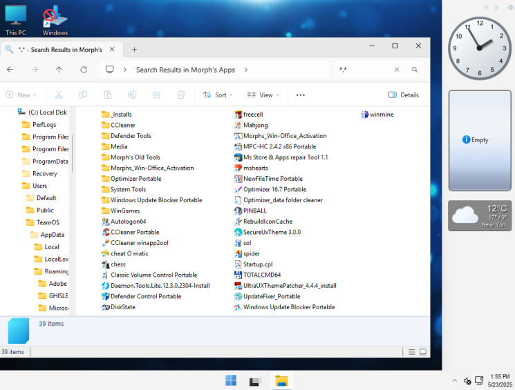
Task: Select AppData folder in navigation tree
Action: (x=46, y=235)
